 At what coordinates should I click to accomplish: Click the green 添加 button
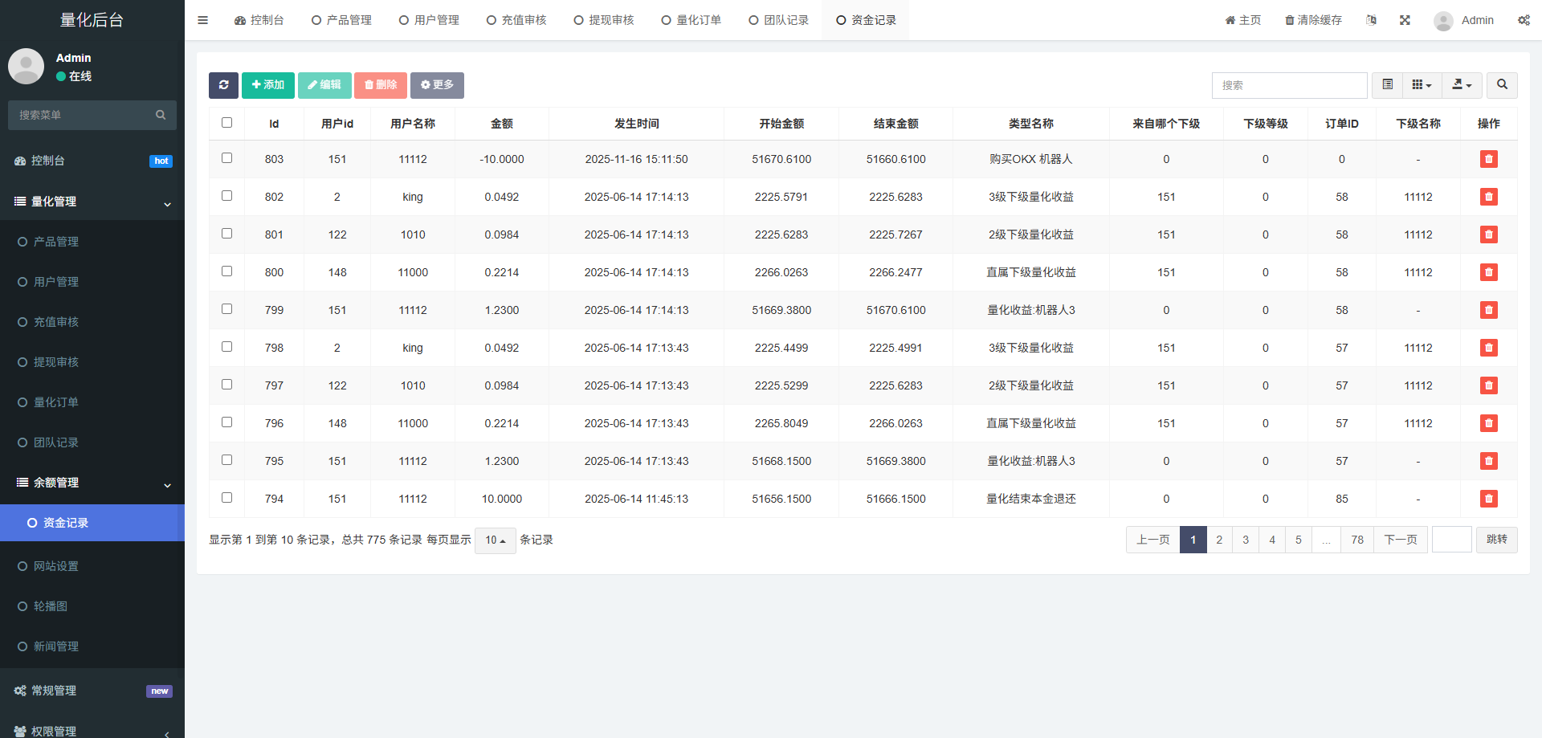[267, 85]
